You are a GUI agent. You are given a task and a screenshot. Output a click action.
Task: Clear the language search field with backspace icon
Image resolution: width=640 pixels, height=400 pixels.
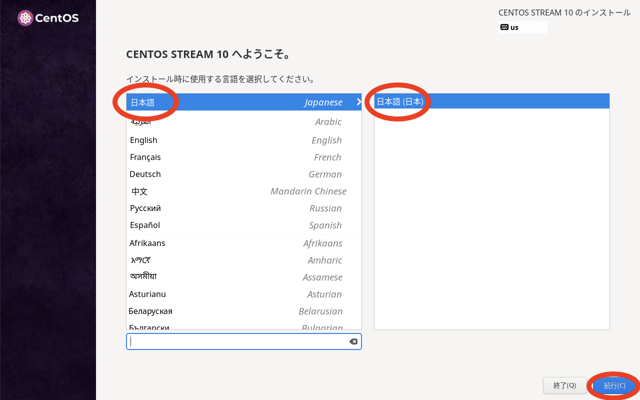353,341
